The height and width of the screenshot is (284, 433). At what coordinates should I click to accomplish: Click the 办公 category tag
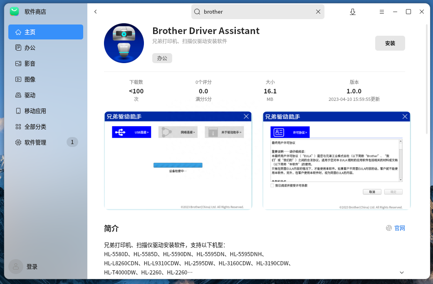coord(162,58)
